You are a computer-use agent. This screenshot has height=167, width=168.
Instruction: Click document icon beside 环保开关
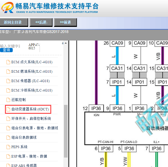(8, 119)
